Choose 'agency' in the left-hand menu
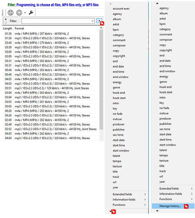195x218 pixels. tap(117, 14)
